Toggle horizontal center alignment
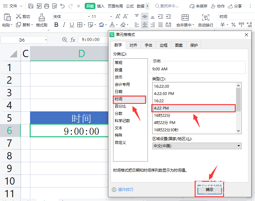The image size is (255, 201). 145,25
